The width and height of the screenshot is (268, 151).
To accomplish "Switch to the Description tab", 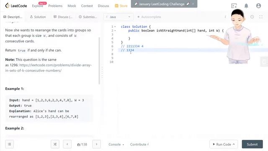I will [x=13, y=17].
